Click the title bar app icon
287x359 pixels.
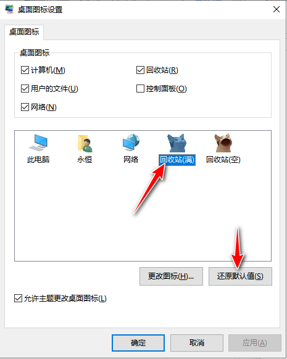pyautogui.click(x=9, y=9)
